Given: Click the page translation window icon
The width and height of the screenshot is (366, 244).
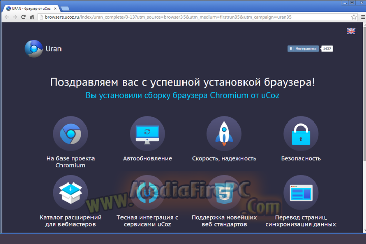Looking at the screenshot, I should click(x=301, y=193).
